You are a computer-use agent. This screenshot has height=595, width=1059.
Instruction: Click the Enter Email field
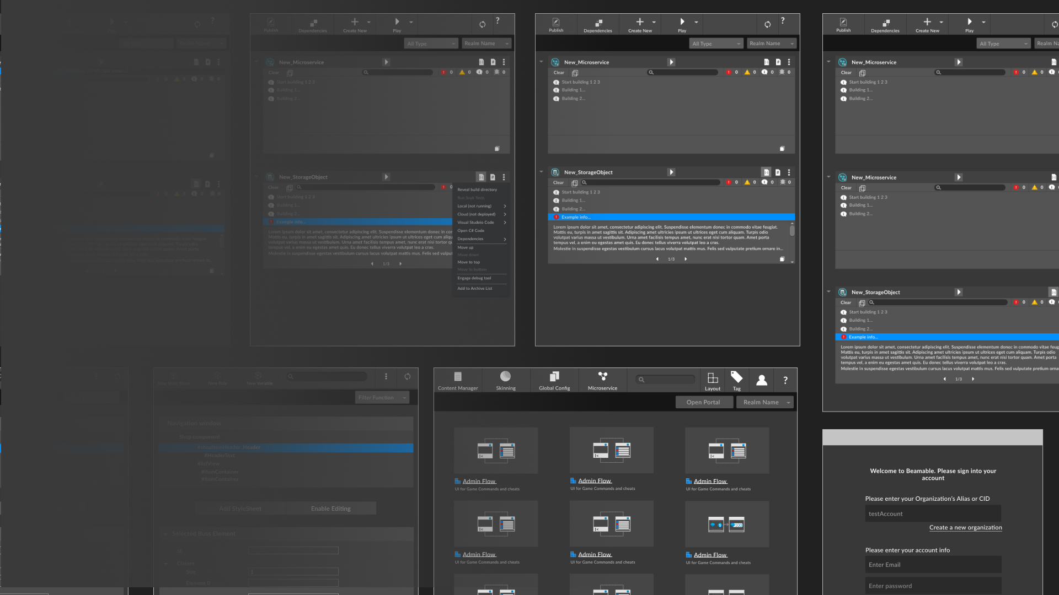pyautogui.click(x=932, y=565)
